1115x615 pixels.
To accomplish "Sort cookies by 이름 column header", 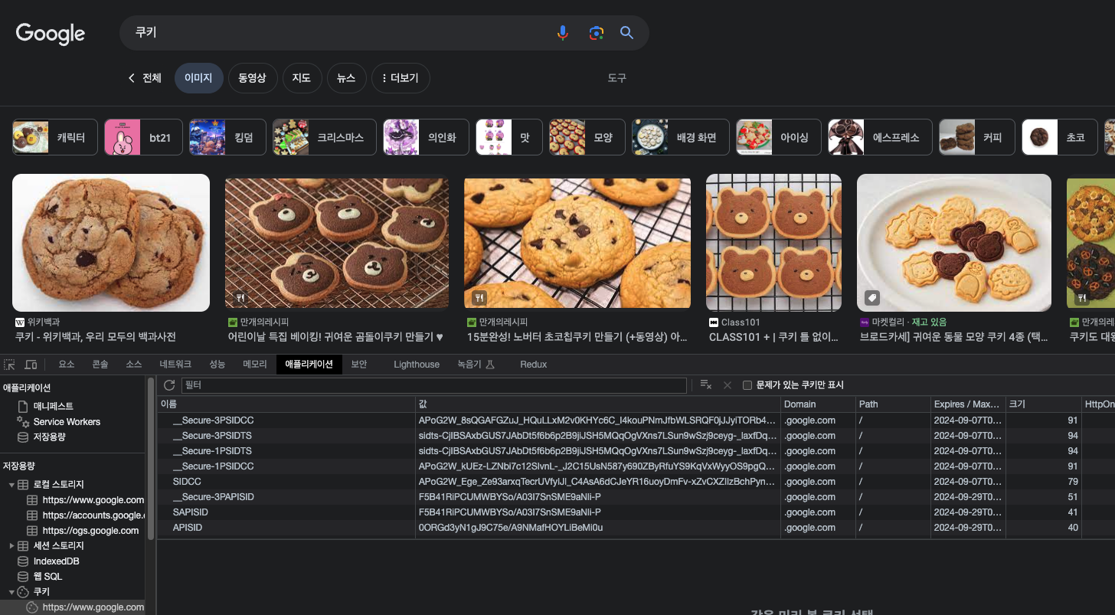I will click(x=286, y=404).
